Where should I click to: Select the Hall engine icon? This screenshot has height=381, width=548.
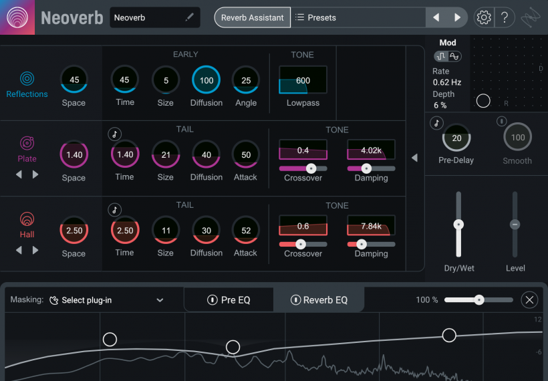(27, 219)
